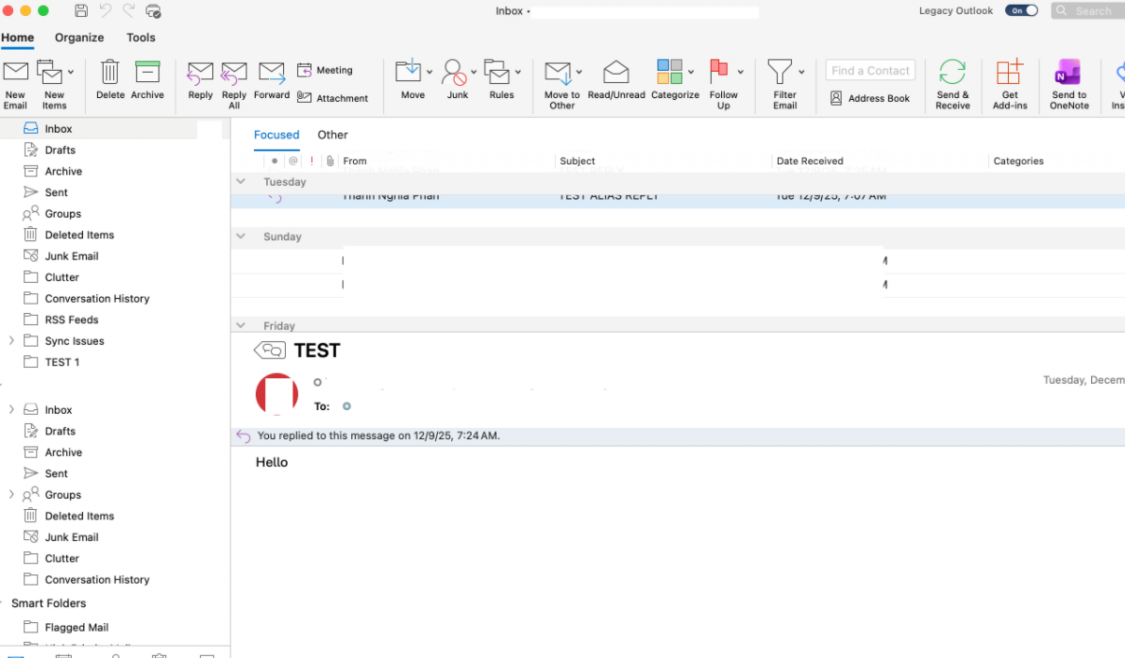Send message to OneNote
Screen dimensions: 1125x658
tap(1069, 85)
